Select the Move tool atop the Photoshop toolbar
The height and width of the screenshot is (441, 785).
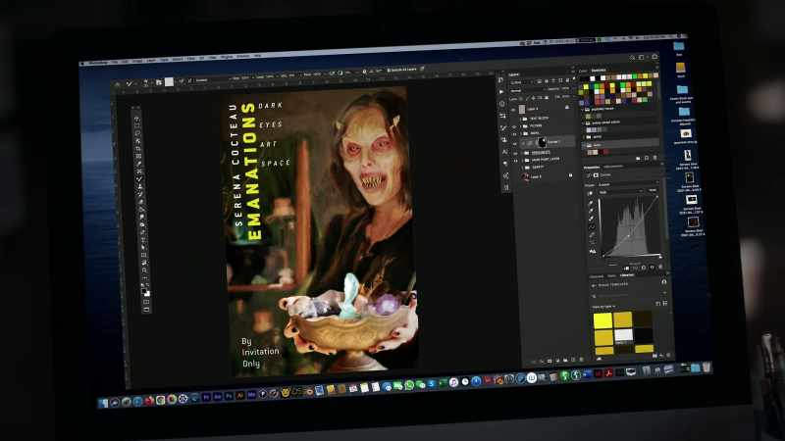(x=136, y=121)
